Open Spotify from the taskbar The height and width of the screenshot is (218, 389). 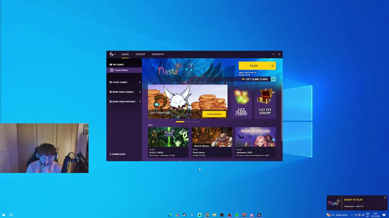(236, 215)
